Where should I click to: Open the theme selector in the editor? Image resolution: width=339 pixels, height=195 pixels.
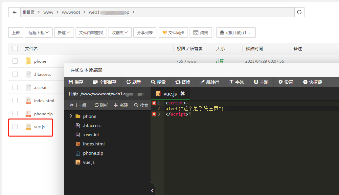[x=261, y=82]
